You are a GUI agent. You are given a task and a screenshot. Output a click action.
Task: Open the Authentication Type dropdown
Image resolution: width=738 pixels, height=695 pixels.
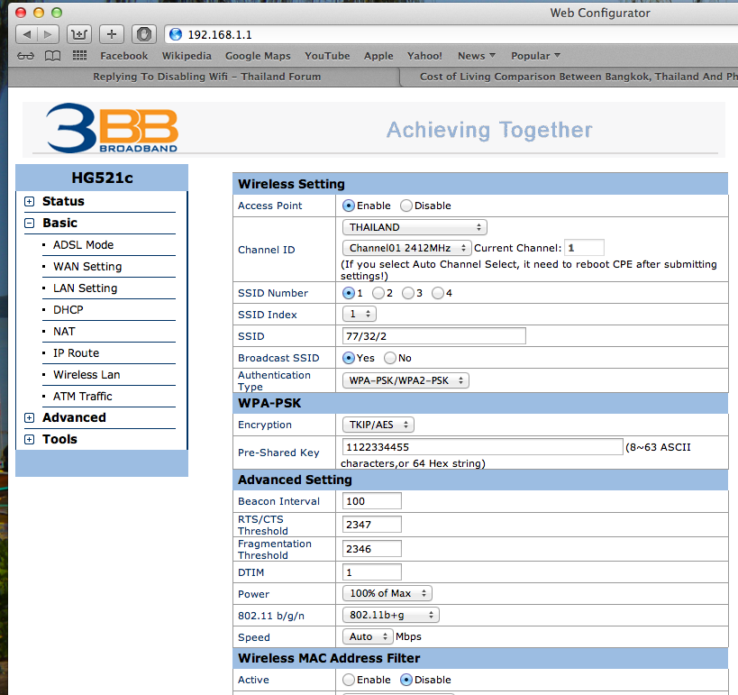pos(405,380)
